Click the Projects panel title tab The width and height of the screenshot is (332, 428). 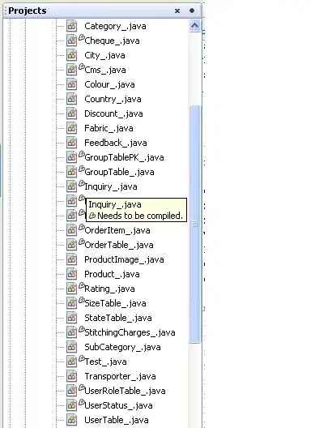click(28, 11)
